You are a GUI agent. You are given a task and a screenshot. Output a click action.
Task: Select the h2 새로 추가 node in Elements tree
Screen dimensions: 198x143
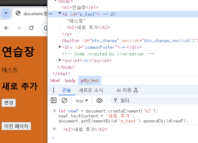coord(88,27)
